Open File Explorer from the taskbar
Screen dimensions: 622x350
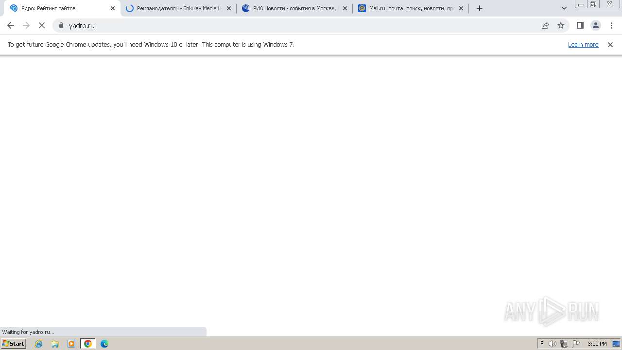point(55,344)
